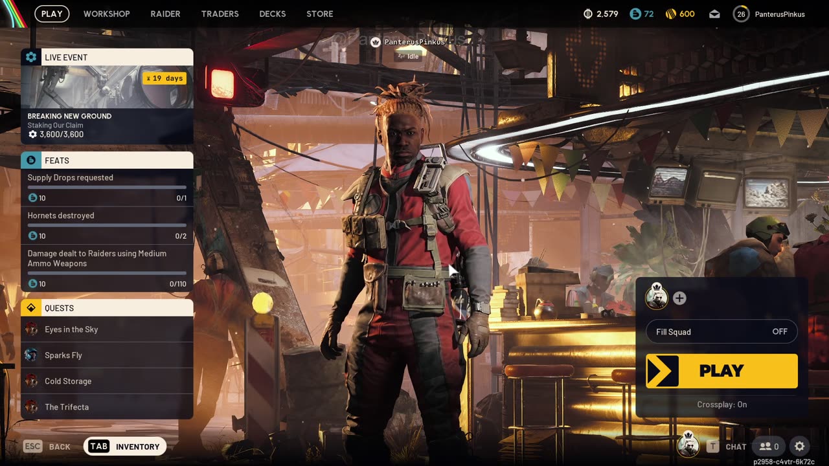This screenshot has height=466, width=829.
Task: Click the blue Cred currency icon showing 72
Action: pyautogui.click(x=635, y=14)
